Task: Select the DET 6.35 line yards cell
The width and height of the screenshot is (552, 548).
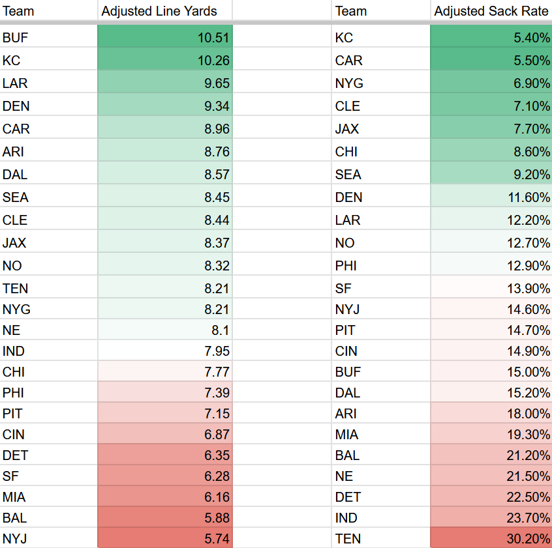Action: click(x=165, y=455)
